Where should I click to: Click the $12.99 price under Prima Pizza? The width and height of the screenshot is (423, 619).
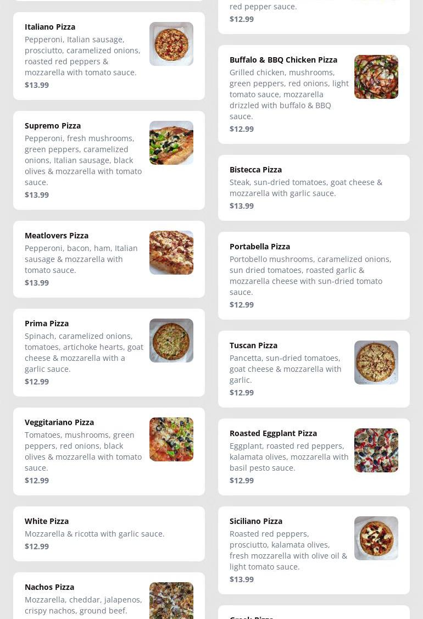click(x=37, y=382)
